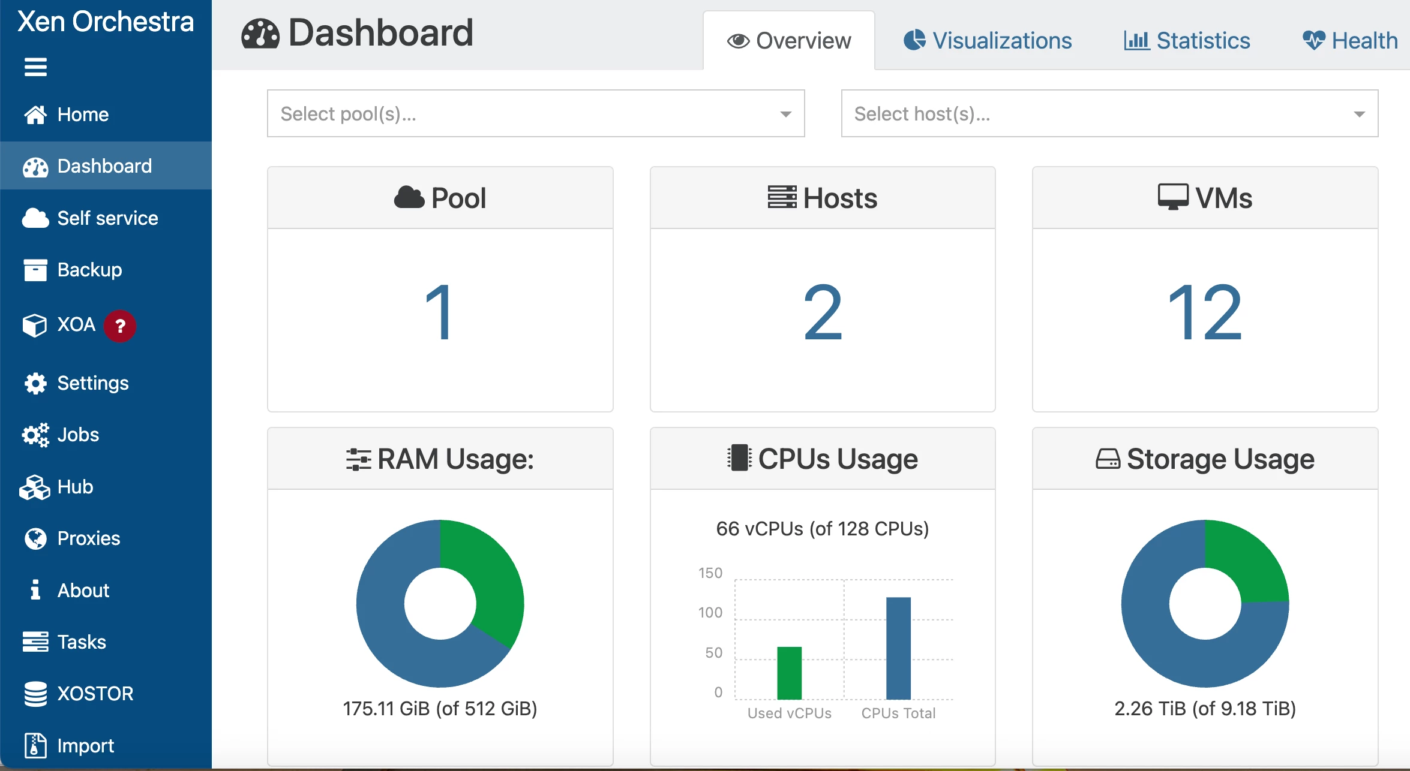Open About in the sidebar
The height and width of the screenshot is (771, 1410).
(106, 590)
